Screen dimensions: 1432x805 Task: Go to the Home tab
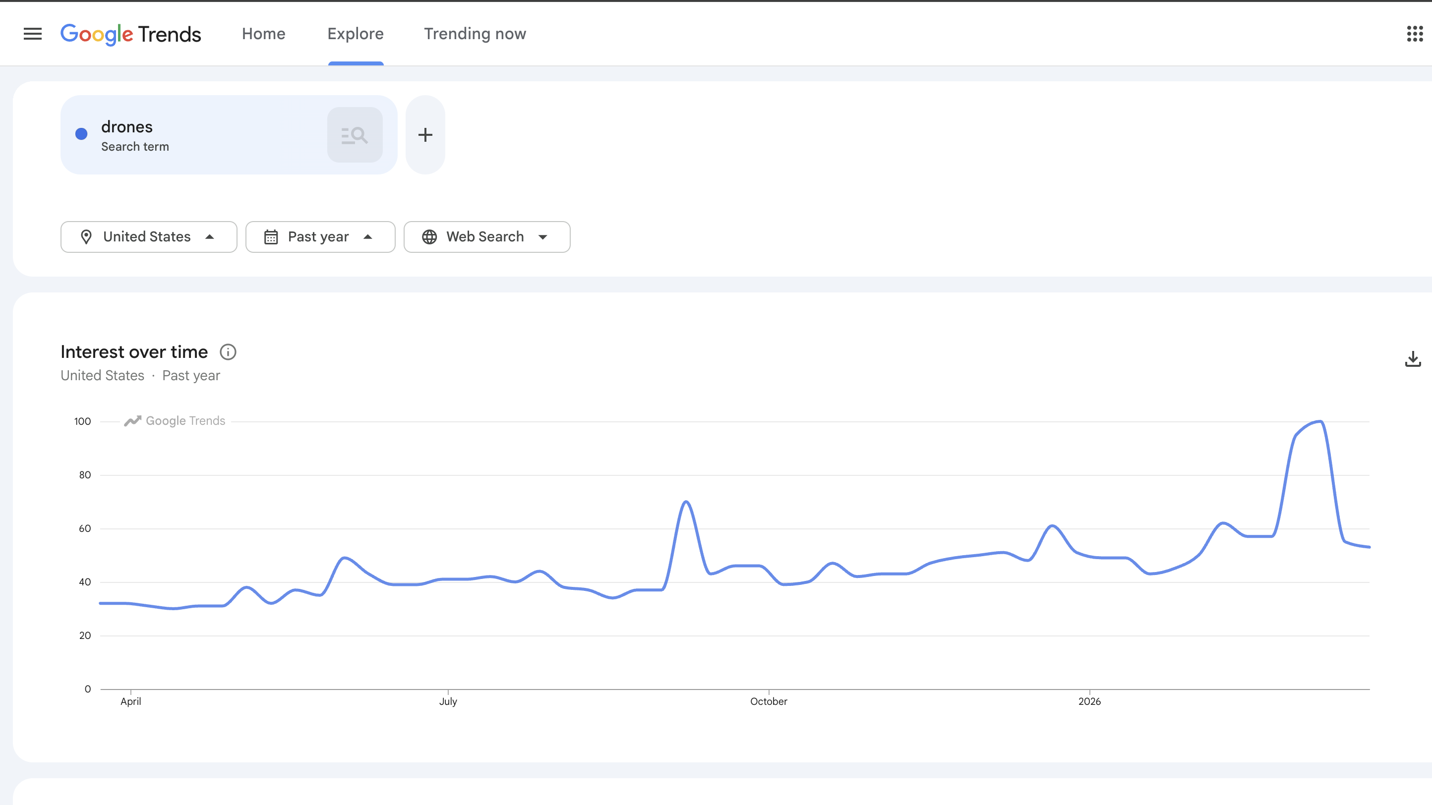(263, 34)
